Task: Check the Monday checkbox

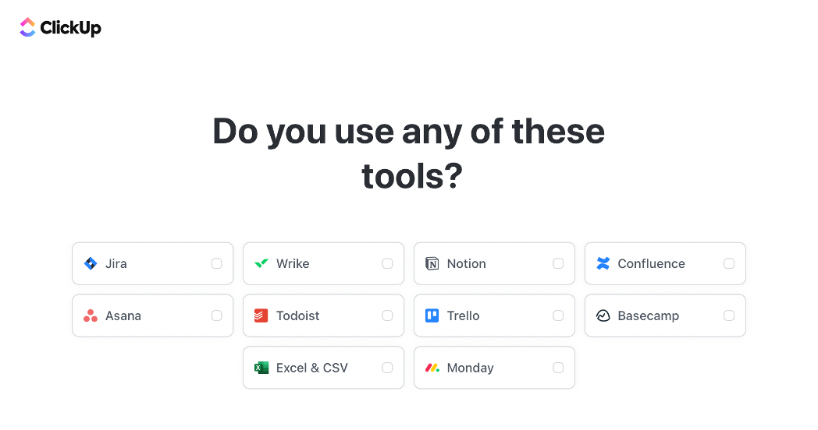Action: tap(558, 368)
